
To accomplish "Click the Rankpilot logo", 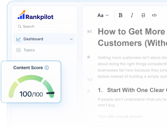I will 35,15.
